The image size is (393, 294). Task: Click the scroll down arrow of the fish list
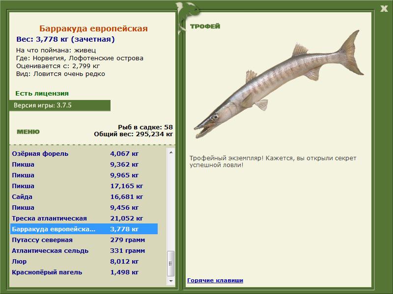pos(170,281)
